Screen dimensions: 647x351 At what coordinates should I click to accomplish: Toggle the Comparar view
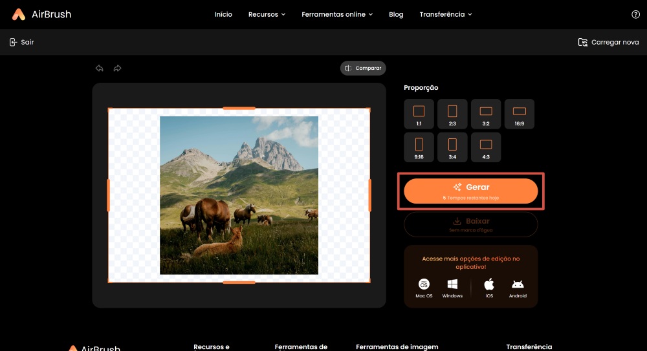coord(363,68)
